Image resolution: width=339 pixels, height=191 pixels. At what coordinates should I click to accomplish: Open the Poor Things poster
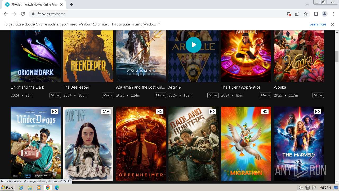coord(88,144)
